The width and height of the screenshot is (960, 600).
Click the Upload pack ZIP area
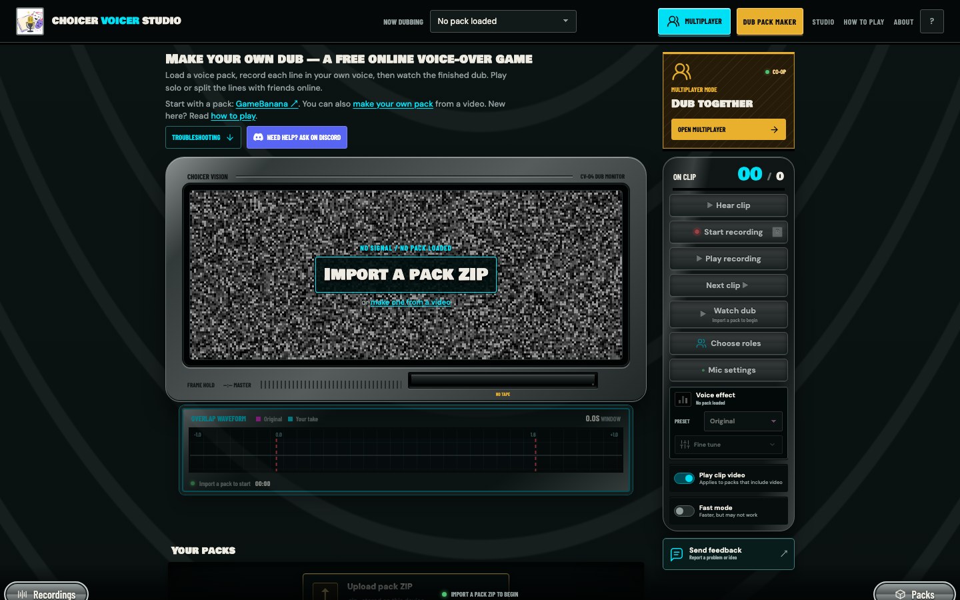click(406, 587)
